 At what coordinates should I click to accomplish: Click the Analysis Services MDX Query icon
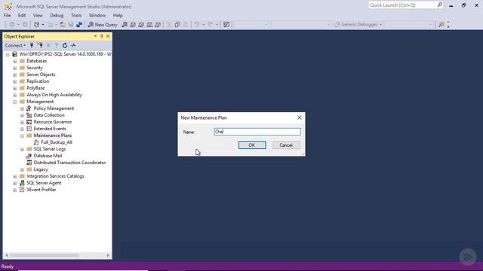point(133,25)
